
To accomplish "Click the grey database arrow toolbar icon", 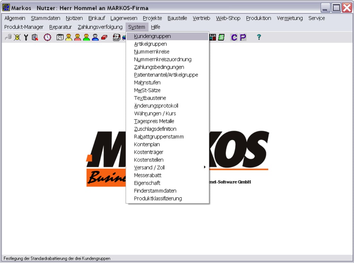I will (x=8, y=37).
